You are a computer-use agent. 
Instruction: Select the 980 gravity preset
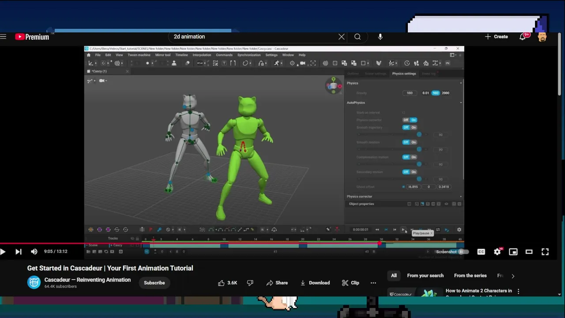point(436,93)
